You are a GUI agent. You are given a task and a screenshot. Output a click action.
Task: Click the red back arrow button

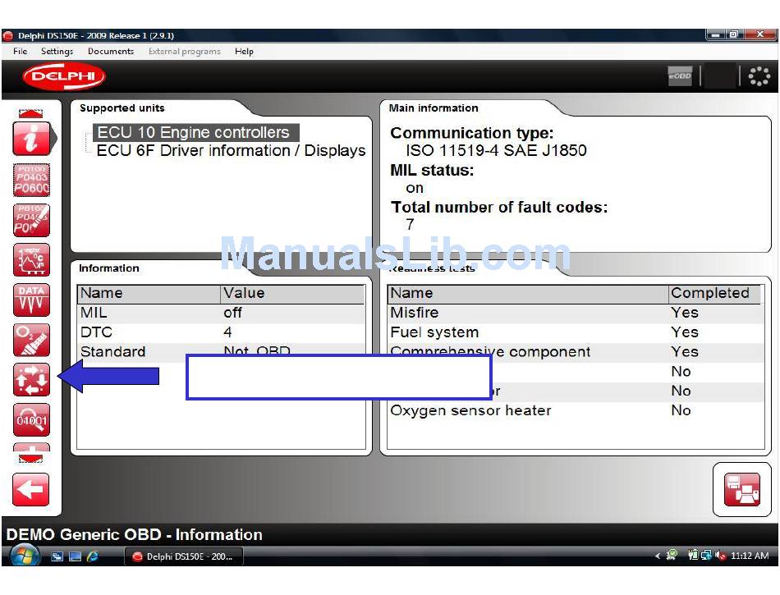tap(31, 490)
